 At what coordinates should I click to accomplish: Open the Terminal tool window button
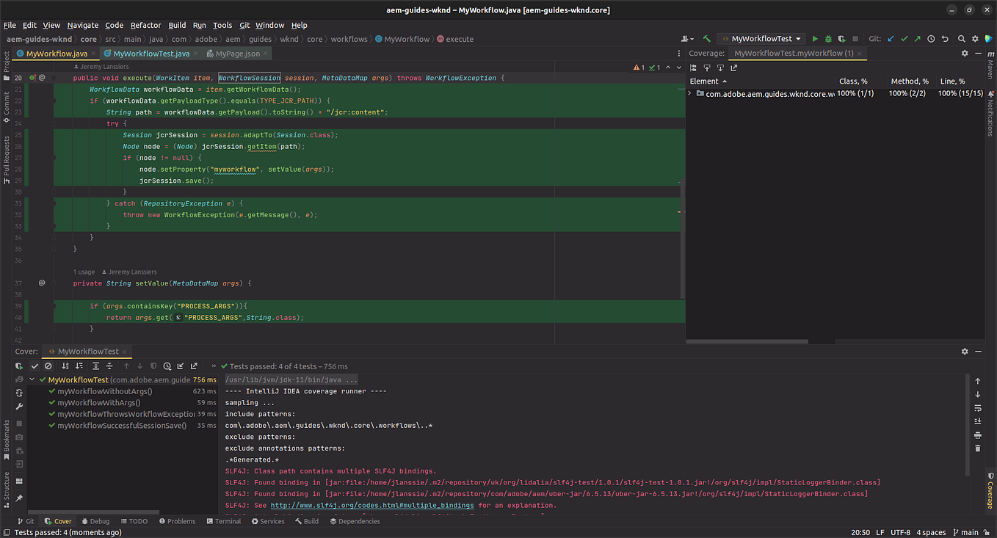[224, 521]
